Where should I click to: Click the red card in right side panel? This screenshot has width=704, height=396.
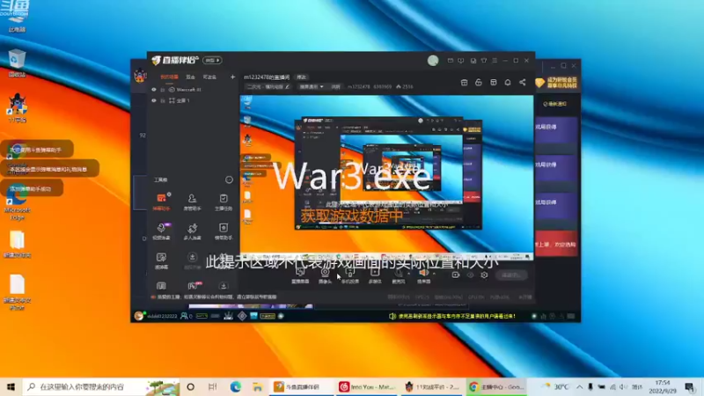click(x=556, y=244)
